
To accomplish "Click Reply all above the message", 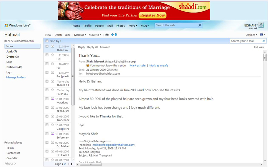I will click(92, 47).
